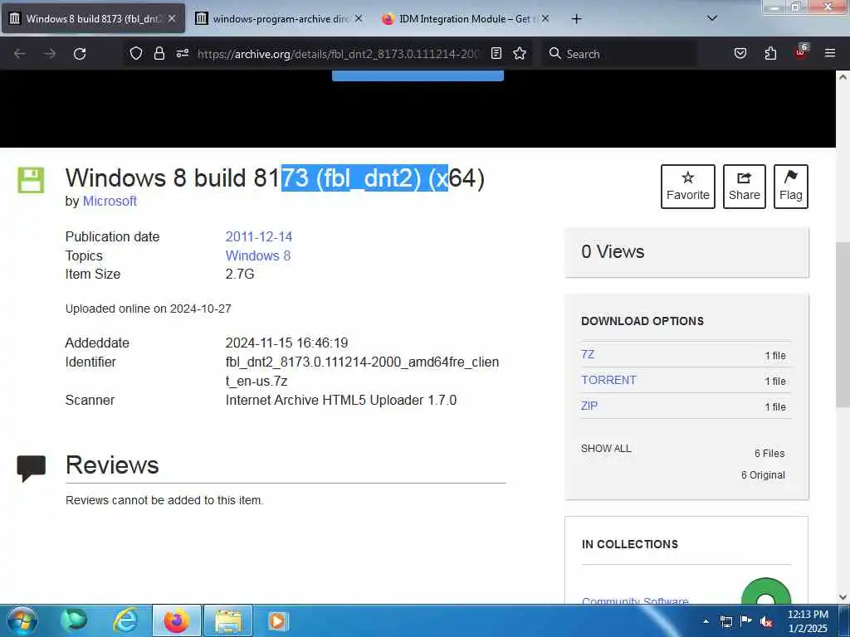Image resolution: width=850 pixels, height=637 pixels.
Task: Open the extensions puzzle icon
Action: click(x=770, y=53)
